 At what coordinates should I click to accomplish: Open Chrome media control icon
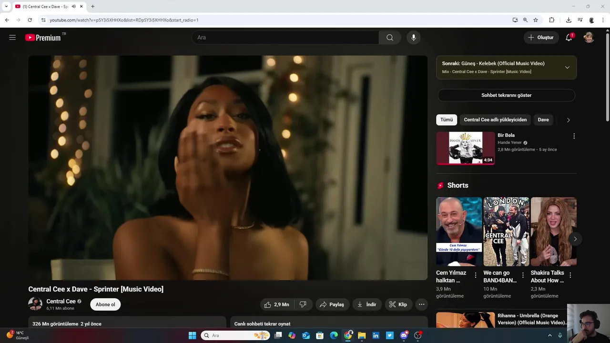[580, 20]
